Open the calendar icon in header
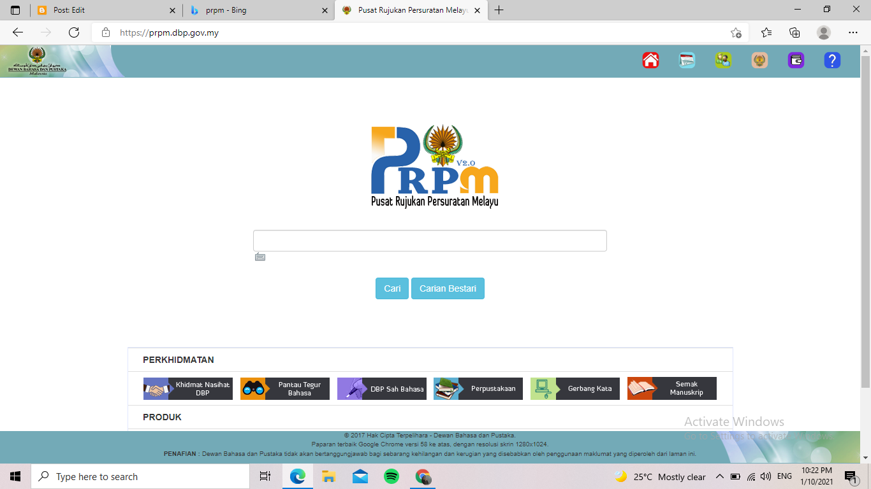This screenshot has height=489, width=871. point(687,60)
